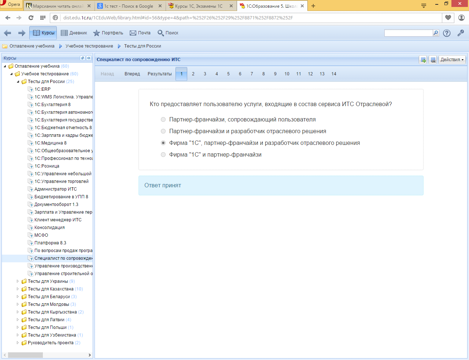This screenshot has width=469, height=360.
Task: Reload the page in the browser
Action: (31, 18)
